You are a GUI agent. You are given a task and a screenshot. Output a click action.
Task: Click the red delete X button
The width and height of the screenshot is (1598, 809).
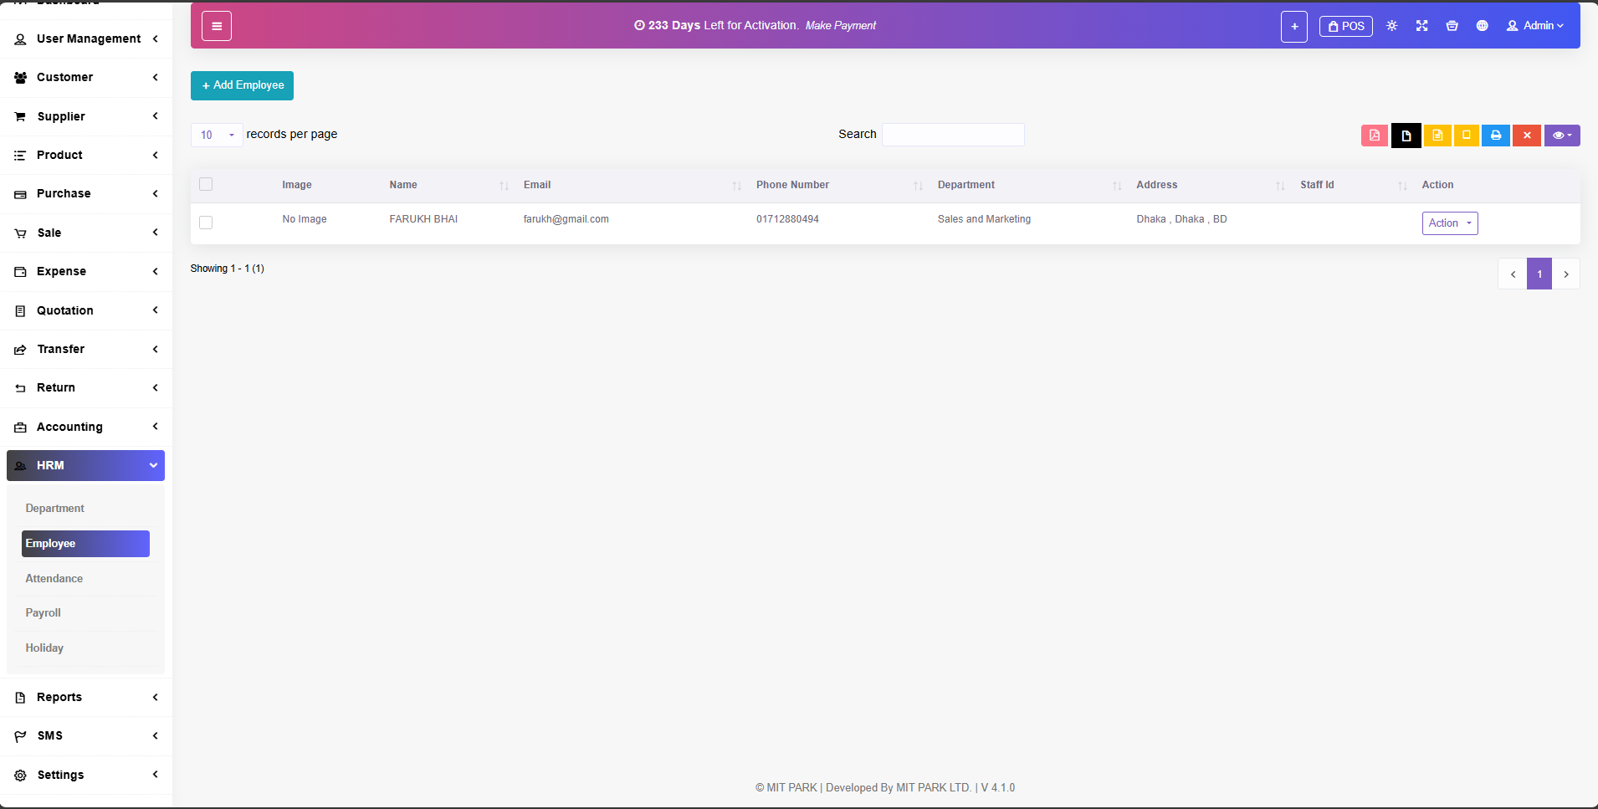coord(1526,136)
